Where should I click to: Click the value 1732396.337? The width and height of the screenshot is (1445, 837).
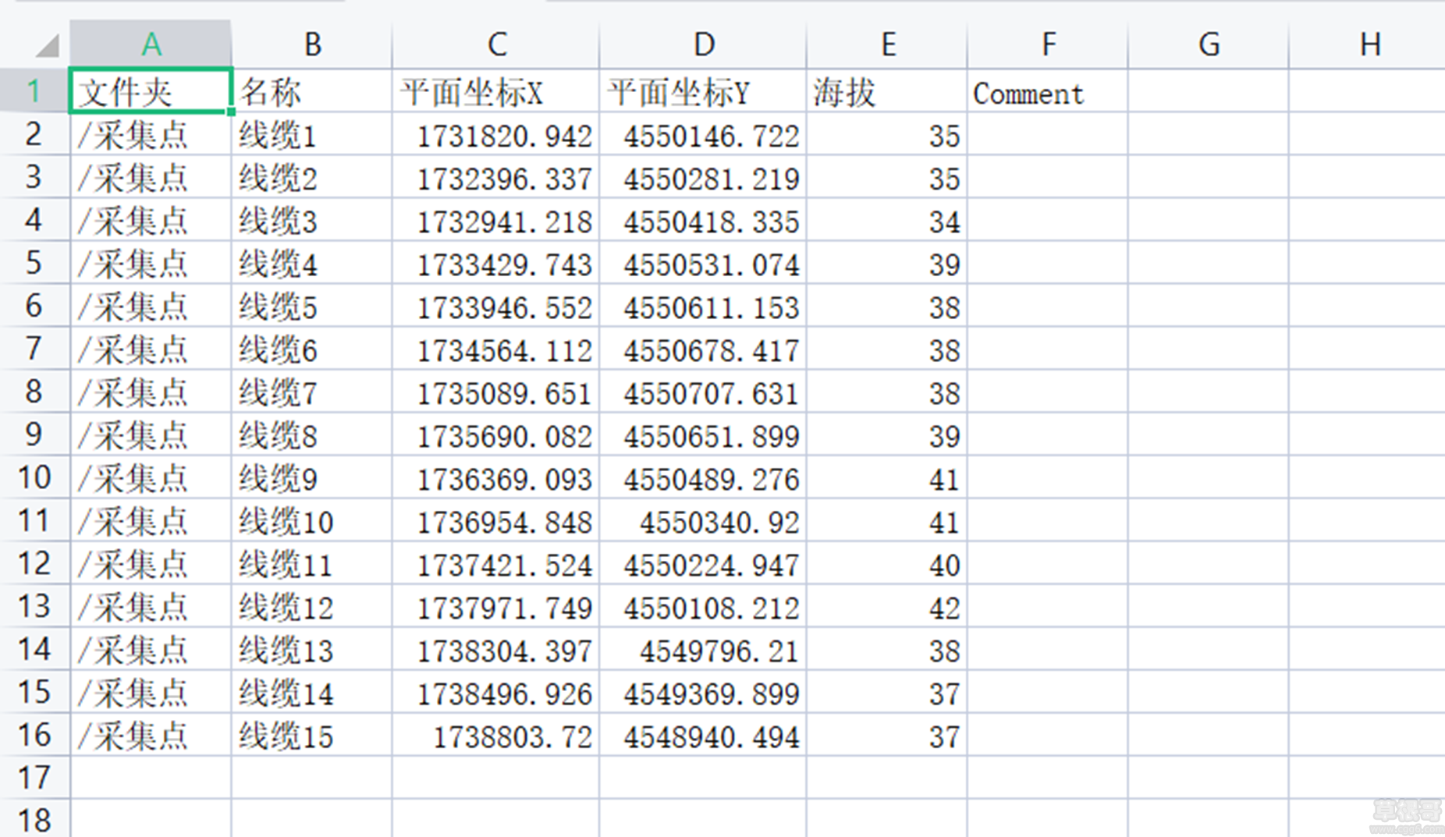click(x=504, y=179)
